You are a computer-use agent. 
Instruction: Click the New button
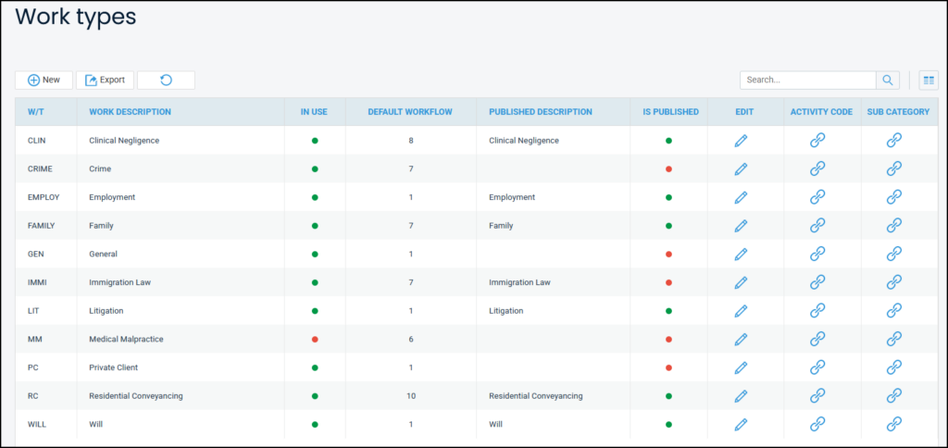pos(44,81)
